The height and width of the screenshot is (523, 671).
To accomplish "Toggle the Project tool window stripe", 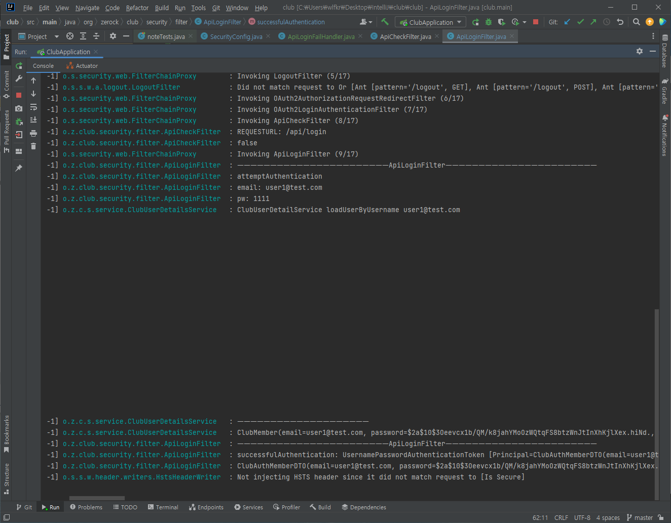I will click(7, 47).
